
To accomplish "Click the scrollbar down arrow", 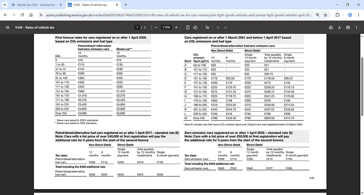I will (x=362, y=193).
